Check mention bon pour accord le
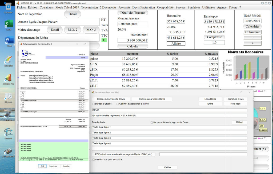Screen dimensions: 273x174 coord(94,160)
